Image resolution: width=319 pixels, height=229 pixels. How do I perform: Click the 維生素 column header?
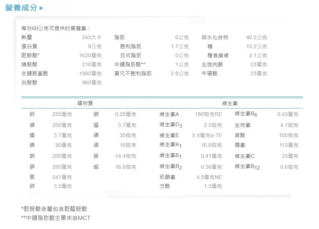point(229,103)
